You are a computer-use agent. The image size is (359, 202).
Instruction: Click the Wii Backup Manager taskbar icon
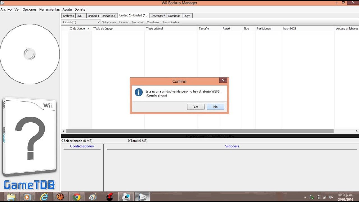pos(142,197)
